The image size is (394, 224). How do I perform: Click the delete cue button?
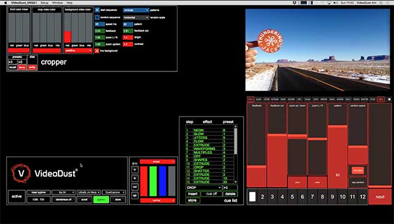(x=230, y=194)
